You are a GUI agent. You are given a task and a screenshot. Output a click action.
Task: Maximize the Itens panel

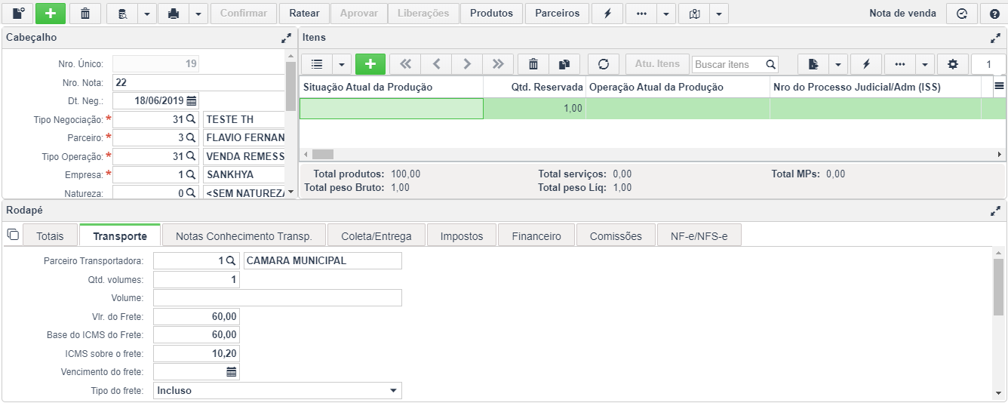tap(995, 38)
